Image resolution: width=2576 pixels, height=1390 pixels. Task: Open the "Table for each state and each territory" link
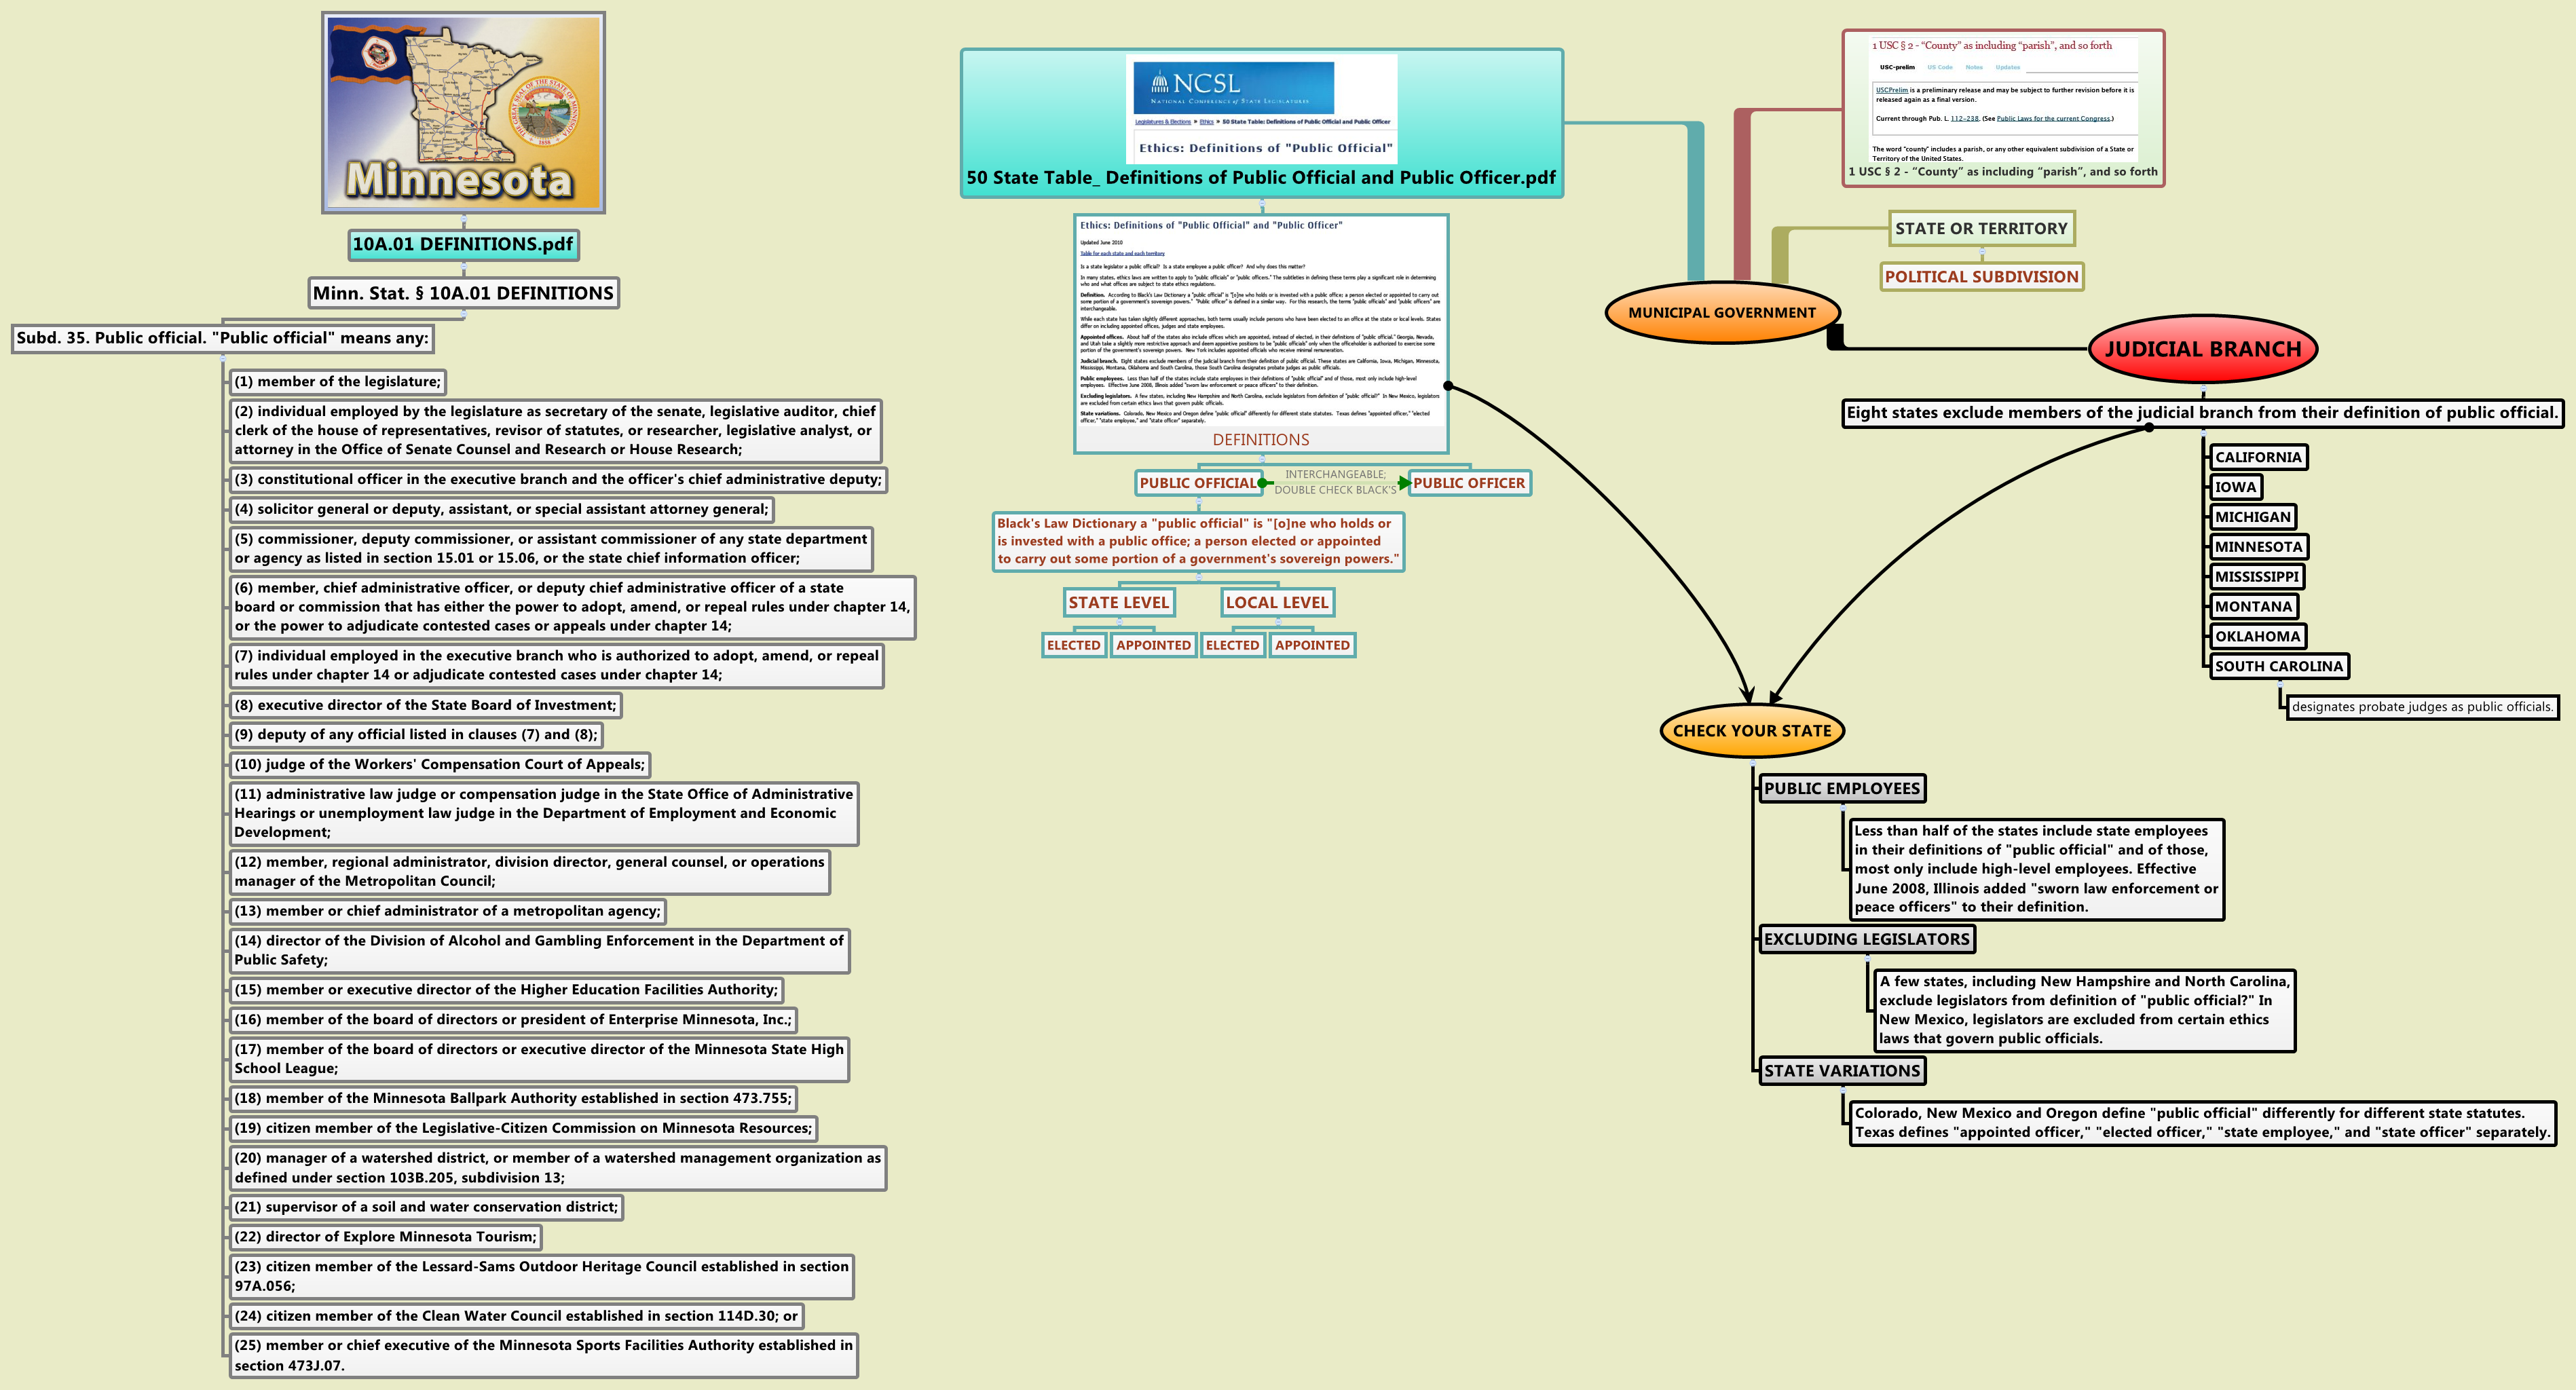(x=1123, y=253)
